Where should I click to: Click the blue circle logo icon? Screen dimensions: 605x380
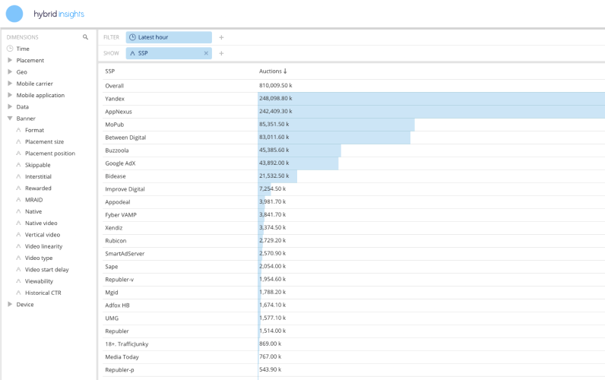pos(14,14)
